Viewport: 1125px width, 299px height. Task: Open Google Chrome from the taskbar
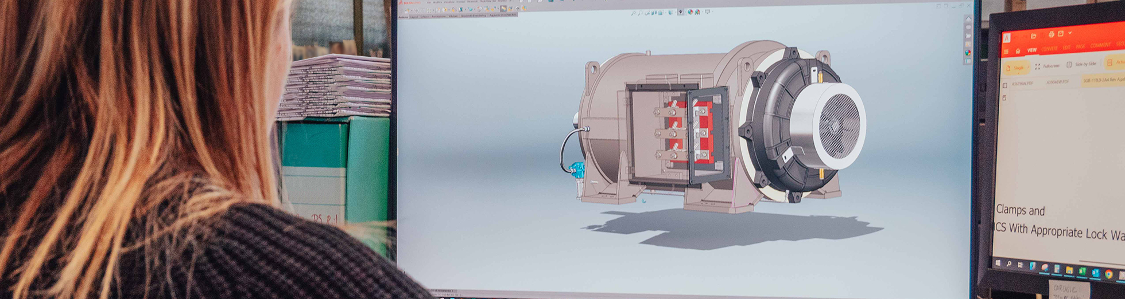coord(1108,274)
